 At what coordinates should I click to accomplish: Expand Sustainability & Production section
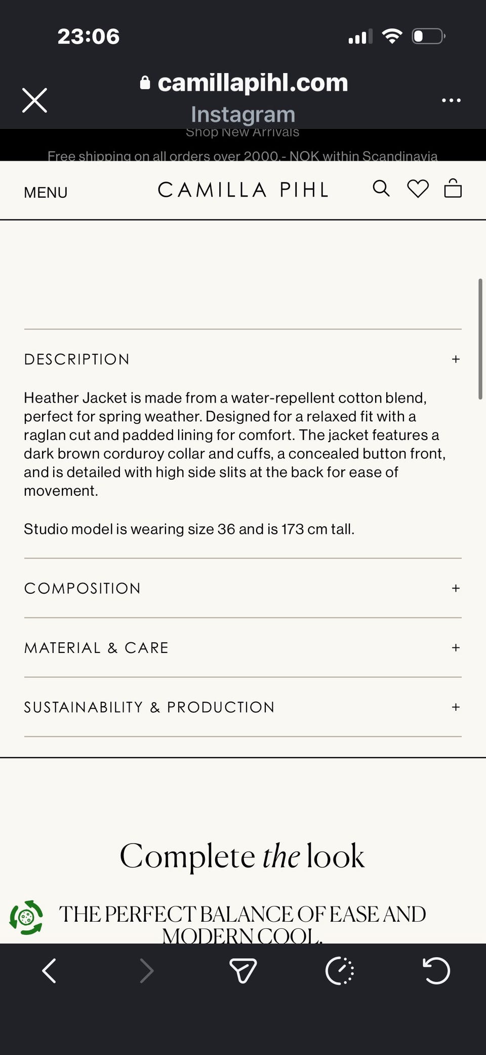[456, 707]
